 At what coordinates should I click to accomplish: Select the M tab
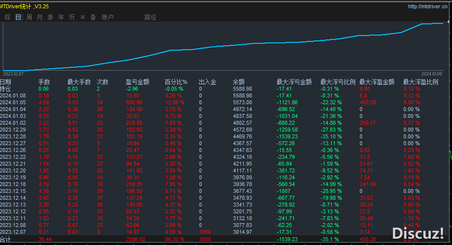pyautogui.click(x=83, y=18)
